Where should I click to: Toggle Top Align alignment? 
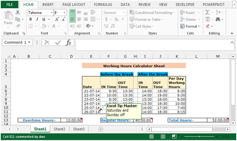pos(72,13)
